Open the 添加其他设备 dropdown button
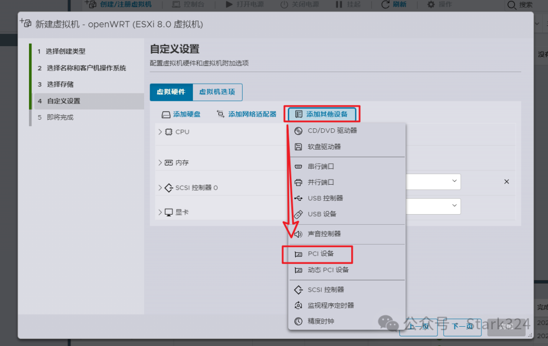 (322, 114)
